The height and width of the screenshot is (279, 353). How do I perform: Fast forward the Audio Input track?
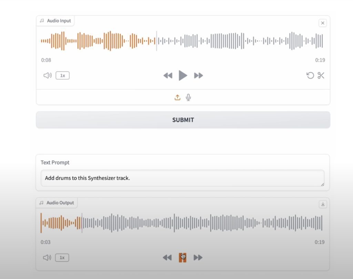click(x=199, y=76)
